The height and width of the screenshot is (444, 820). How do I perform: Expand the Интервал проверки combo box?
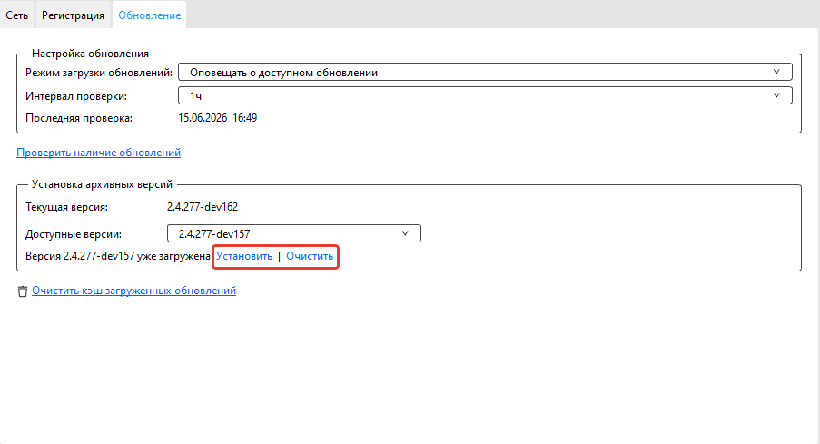point(485,95)
